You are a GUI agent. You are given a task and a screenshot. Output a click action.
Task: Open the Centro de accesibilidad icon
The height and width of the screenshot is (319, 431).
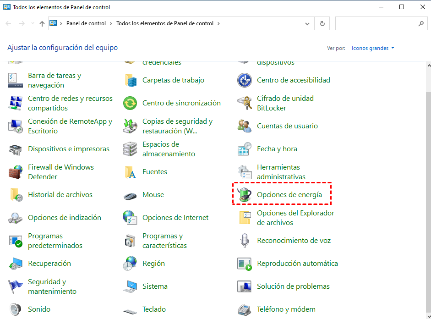pos(245,80)
